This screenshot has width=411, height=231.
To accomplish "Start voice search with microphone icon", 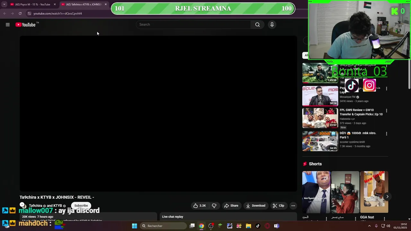I will click(272, 25).
